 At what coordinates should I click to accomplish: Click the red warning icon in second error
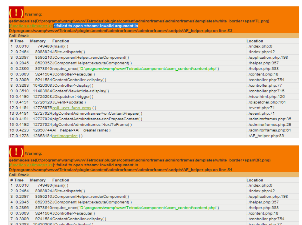pos(16,151)
